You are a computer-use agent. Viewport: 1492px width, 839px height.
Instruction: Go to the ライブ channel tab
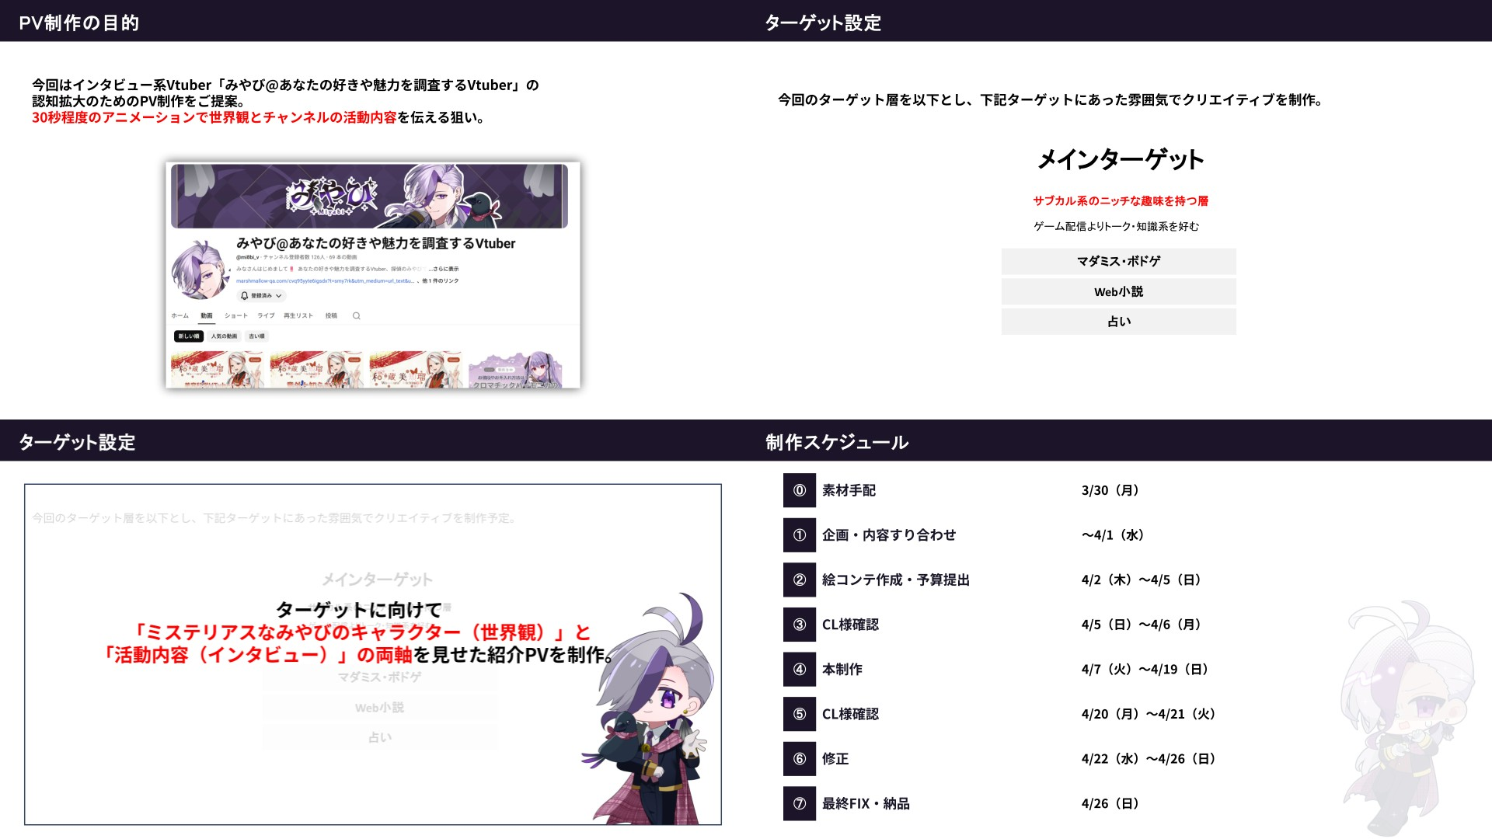pyautogui.click(x=267, y=315)
